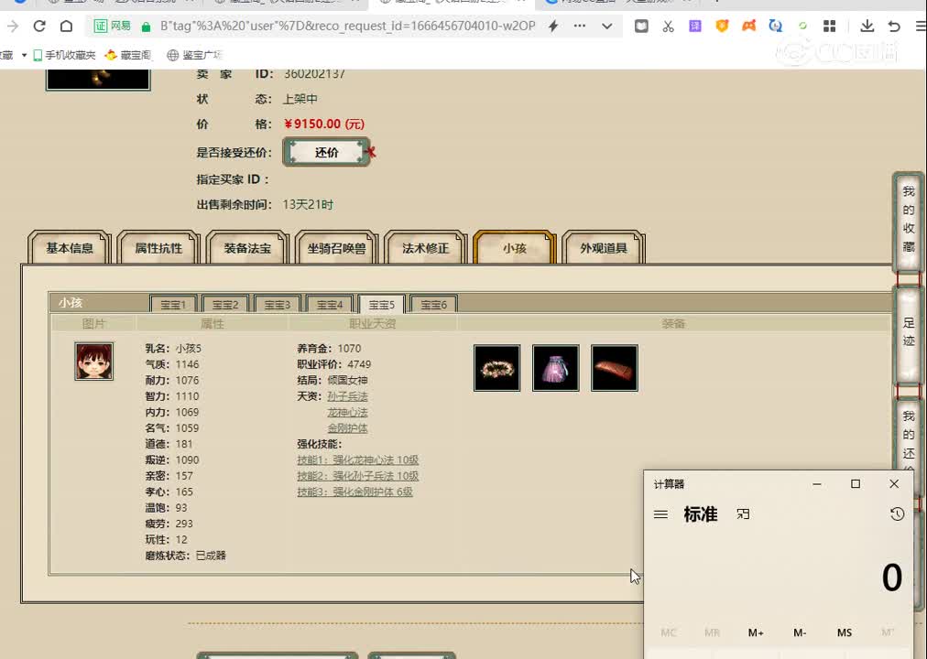
Task: Click the four-squares apps grid icon
Action: click(830, 26)
